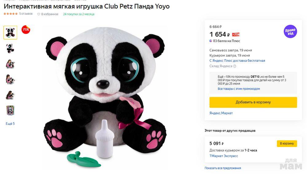
Task: Click the info icon beside Склад Яндекса
Action: coord(235,66)
